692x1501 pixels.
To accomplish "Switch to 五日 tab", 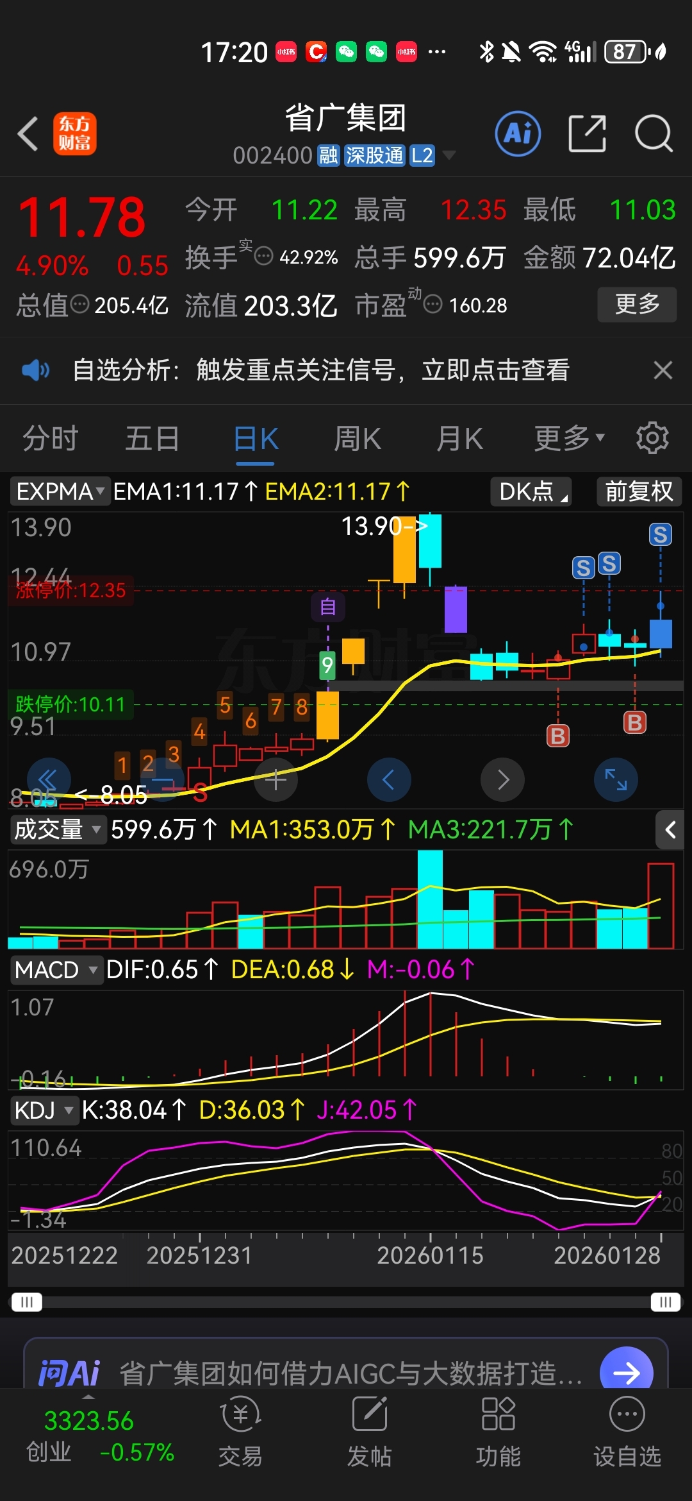I will [152, 438].
